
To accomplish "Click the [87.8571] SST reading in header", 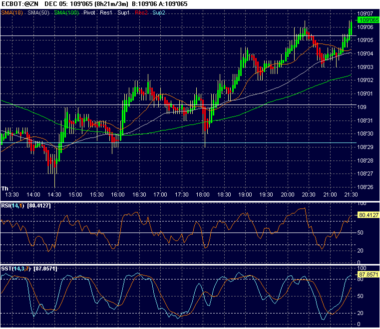I will [45, 269].
